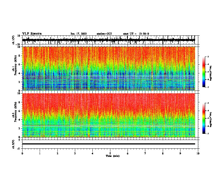This screenshot has height=172, width=223.
Task: Click the "station=OUI" label
Action: coord(104,34)
